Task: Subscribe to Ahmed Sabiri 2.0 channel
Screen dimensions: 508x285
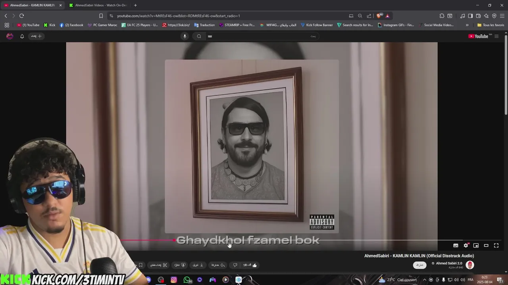Action: pyautogui.click(x=420, y=265)
